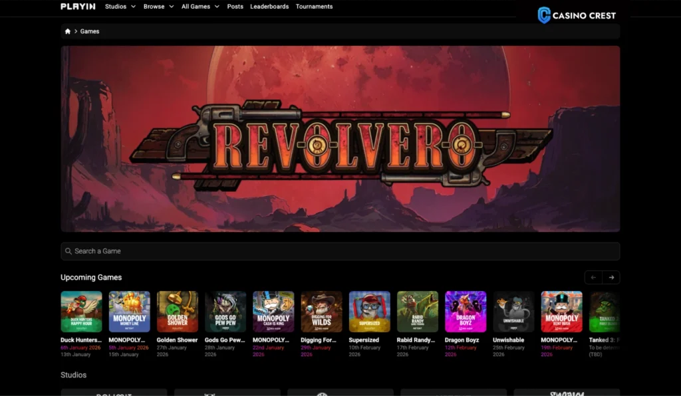Expand the Studios dropdown menu
681x396 pixels.
120,7
